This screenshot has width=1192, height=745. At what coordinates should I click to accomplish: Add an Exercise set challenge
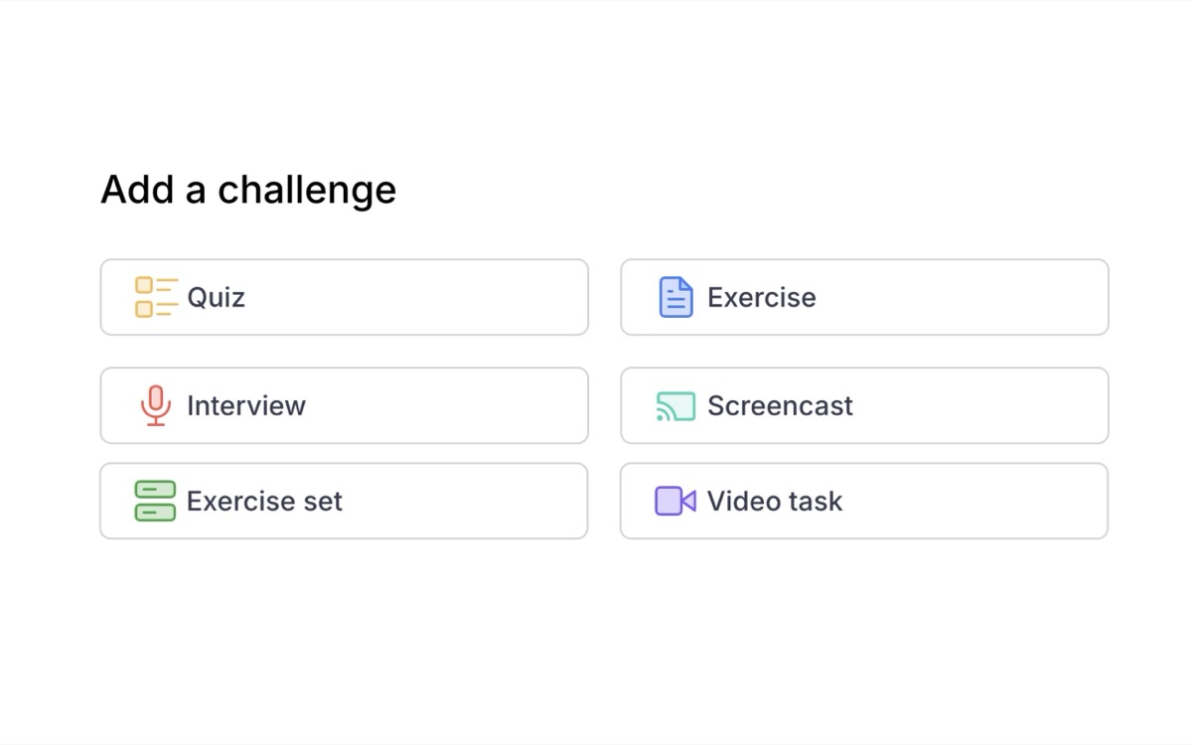(344, 501)
